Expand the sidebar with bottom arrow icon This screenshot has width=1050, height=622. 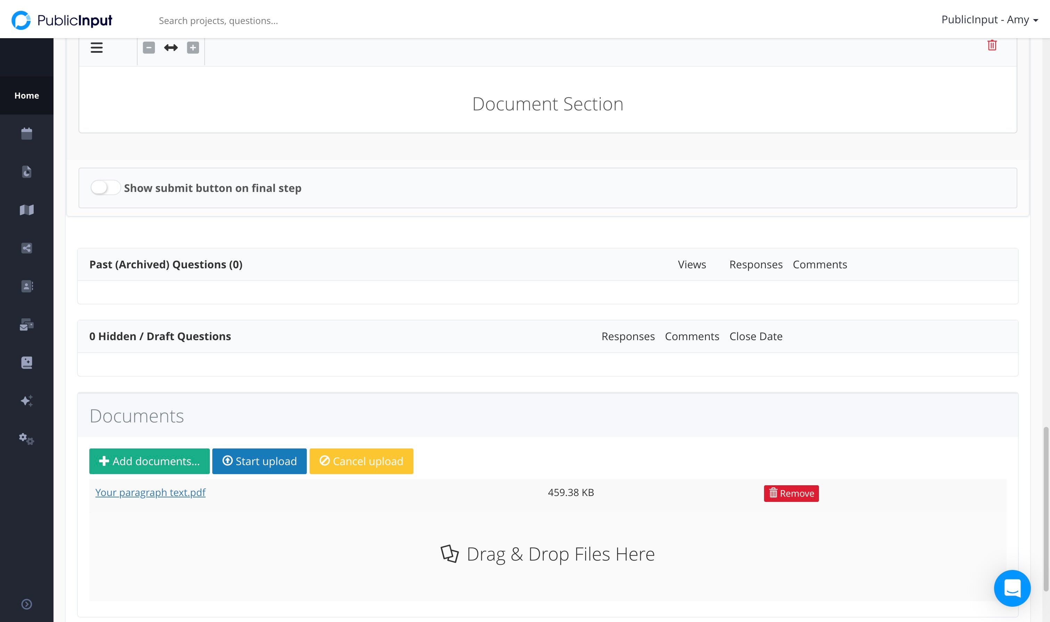[26, 604]
